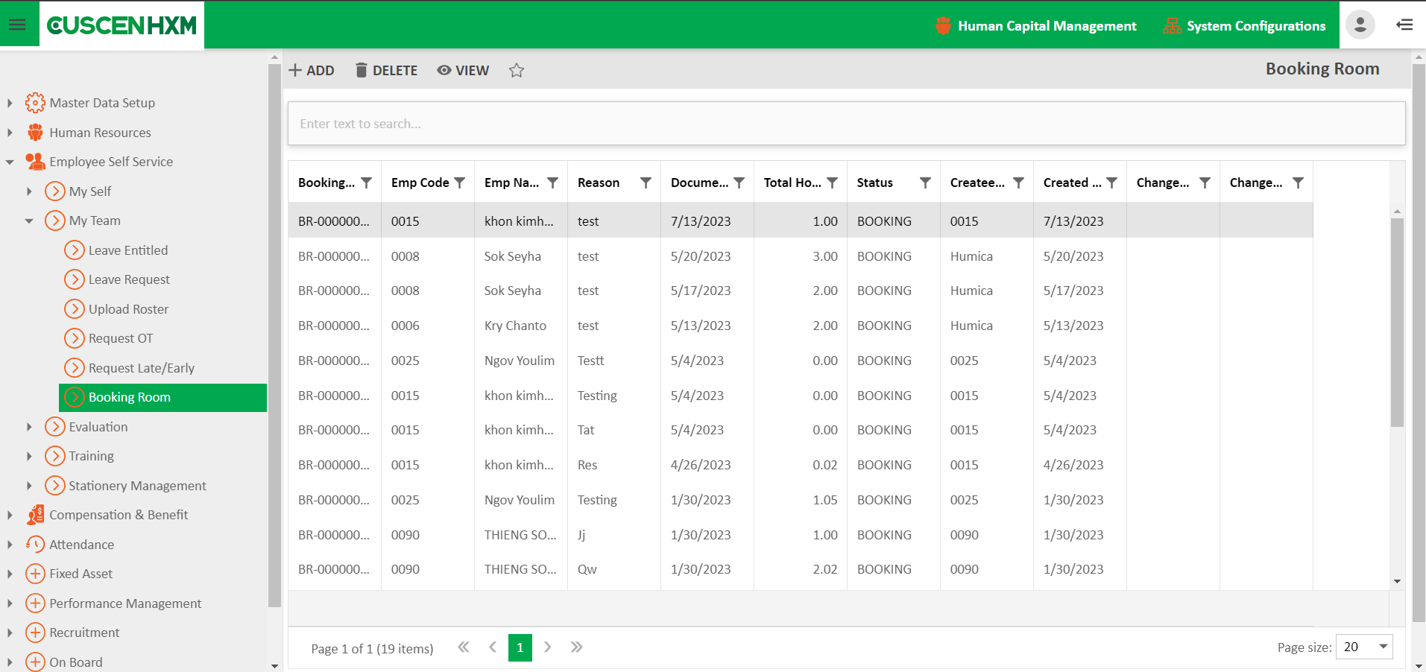The image size is (1426, 672).
Task: Open the user profile avatar
Action: click(1360, 25)
